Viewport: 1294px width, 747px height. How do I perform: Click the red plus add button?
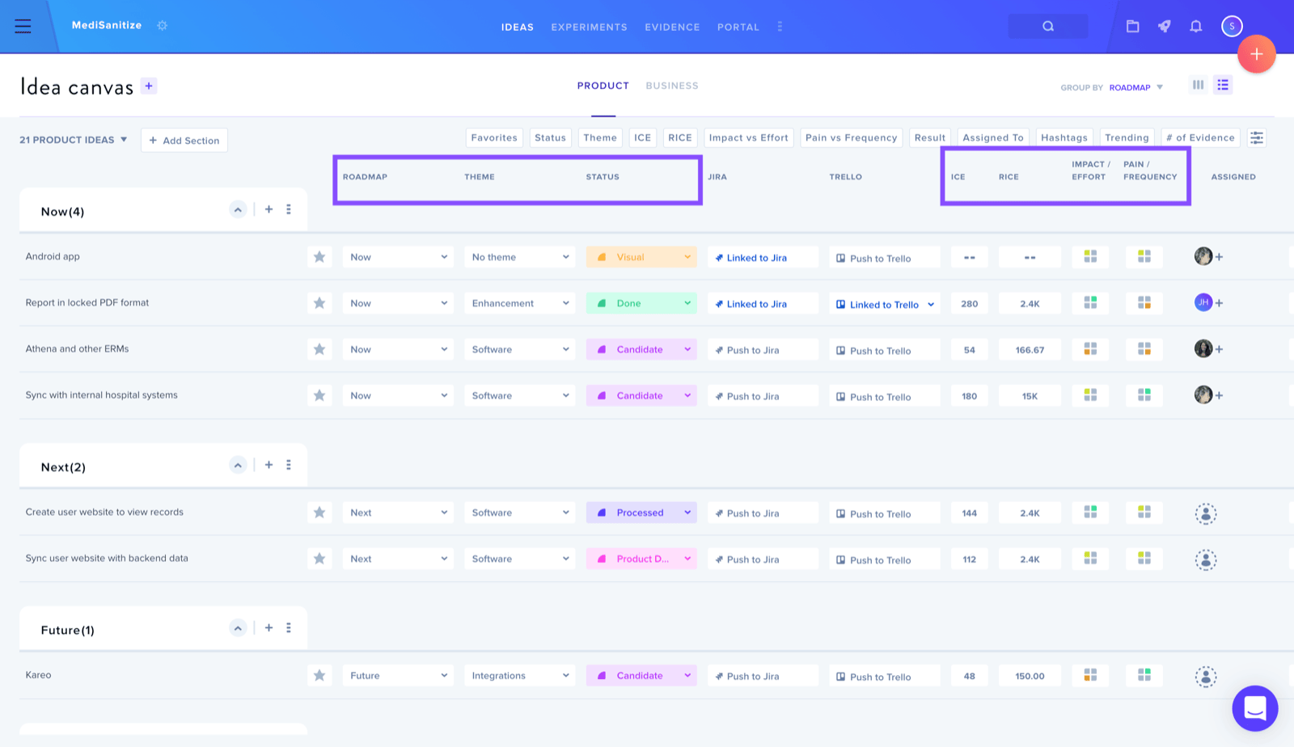[1256, 54]
